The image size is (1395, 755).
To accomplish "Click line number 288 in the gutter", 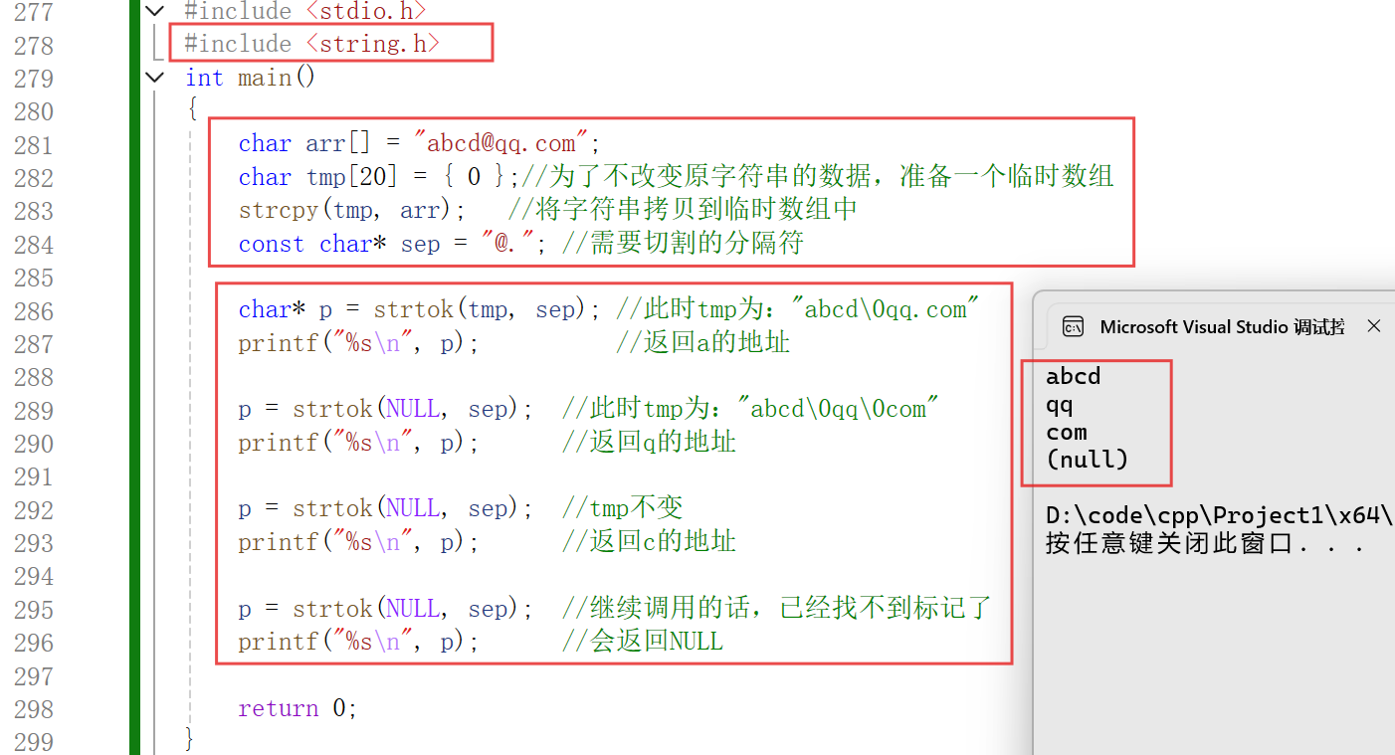I will [33, 377].
